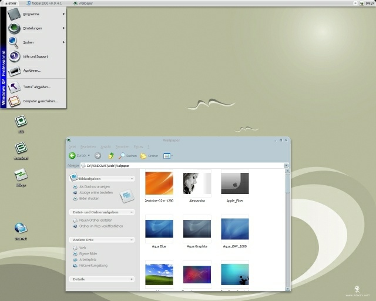This screenshot has width=376, height=301.
Task: Click Ordner im Web veröffentlichen link
Action: (101, 226)
